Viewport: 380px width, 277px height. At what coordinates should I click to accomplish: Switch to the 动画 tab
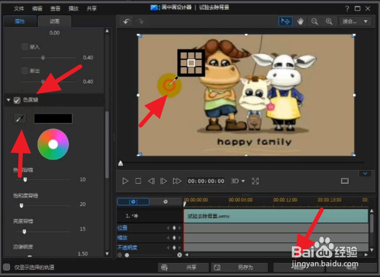(x=55, y=21)
